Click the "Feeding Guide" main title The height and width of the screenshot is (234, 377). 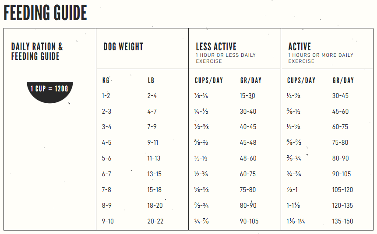click(x=46, y=14)
